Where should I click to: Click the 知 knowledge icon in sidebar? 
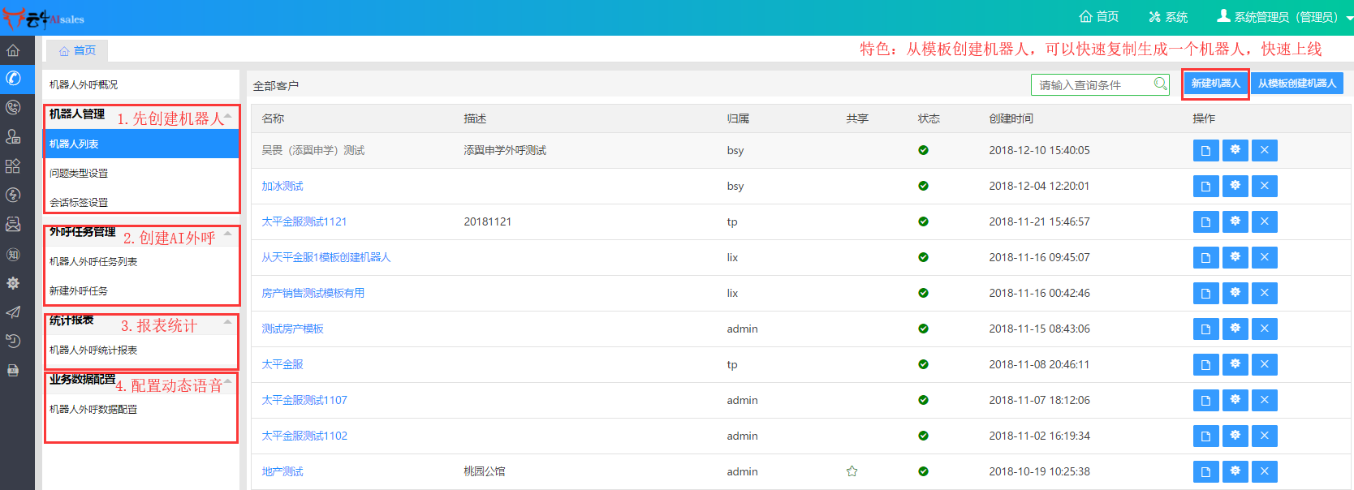coord(13,254)
